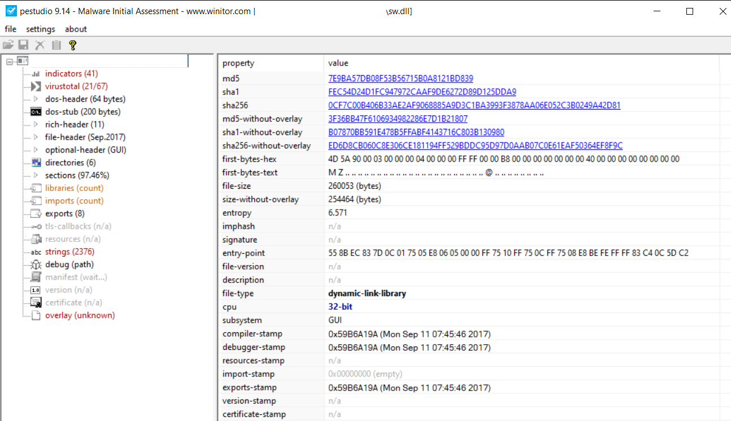Select dos-header (64 bytes) item

[85, 99]
